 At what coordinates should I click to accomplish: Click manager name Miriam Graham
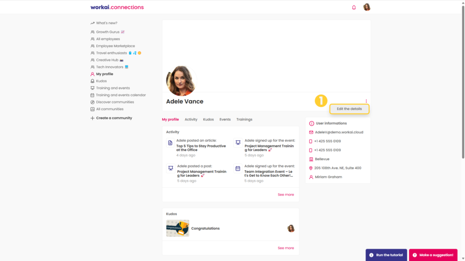pos(328,177)
